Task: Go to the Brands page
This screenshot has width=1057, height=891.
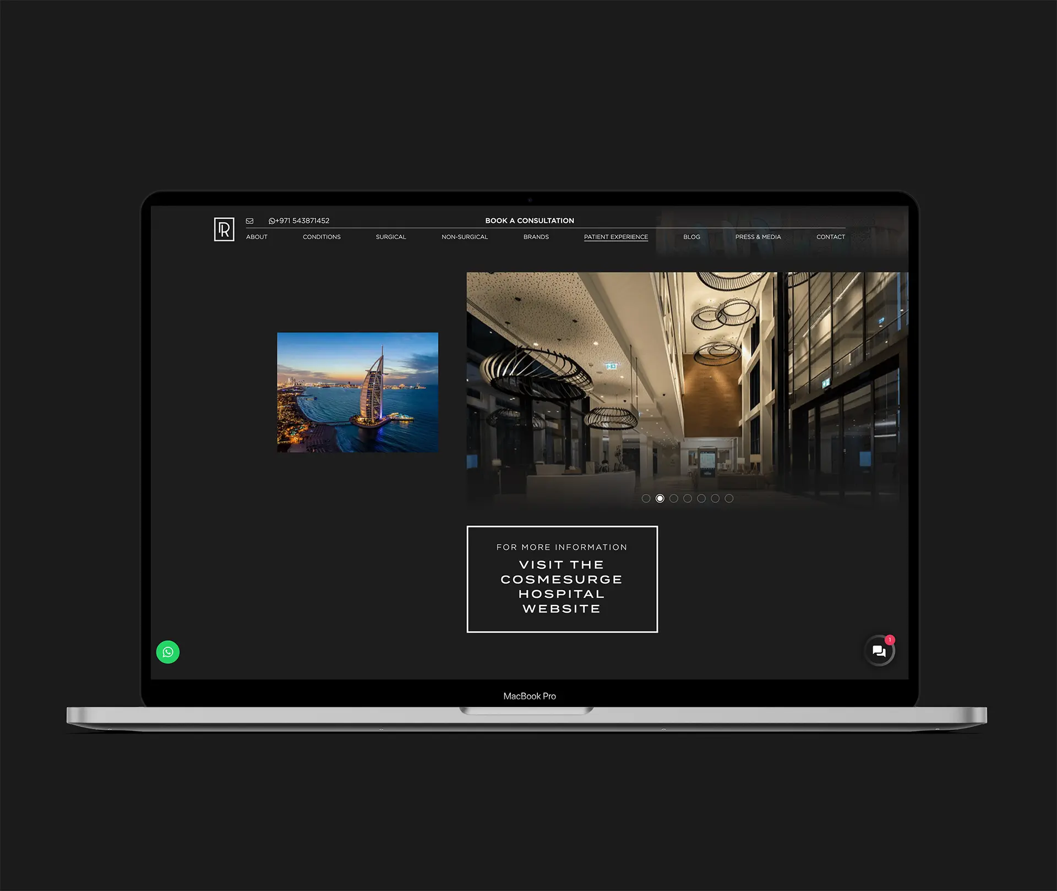Action: pyautogui.click(x=536, y=237)
